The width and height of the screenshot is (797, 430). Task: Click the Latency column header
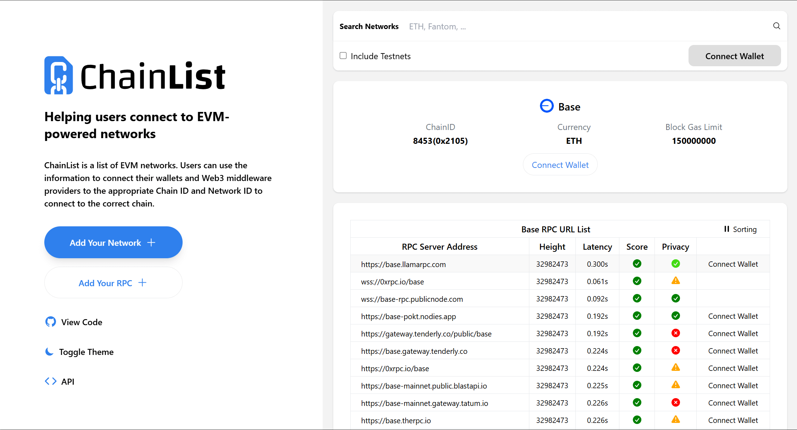pyautogui.click(x=597, y=247)
